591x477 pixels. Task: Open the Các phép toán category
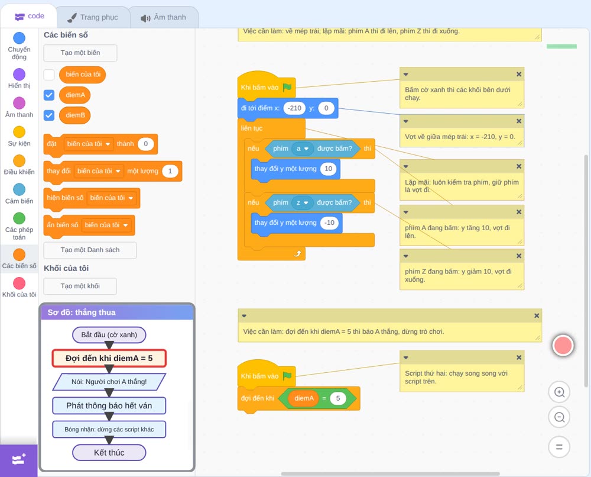tap(20, 227)
